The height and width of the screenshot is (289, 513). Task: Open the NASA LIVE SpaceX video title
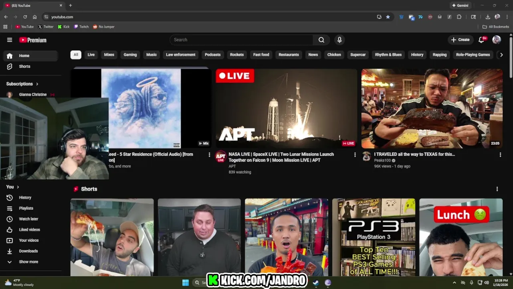281,157
